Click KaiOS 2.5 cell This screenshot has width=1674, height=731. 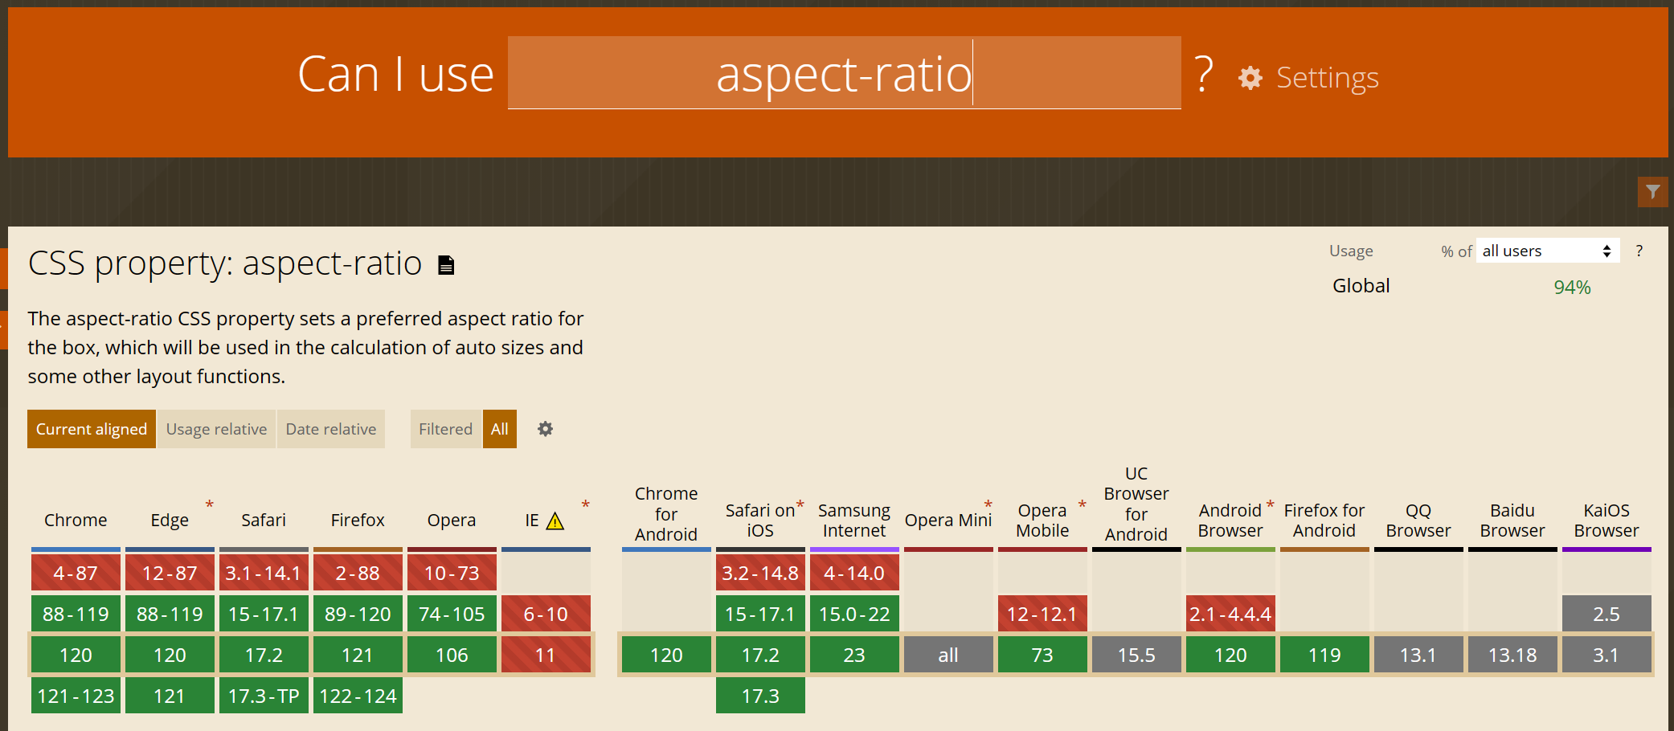coord(1606,614)
